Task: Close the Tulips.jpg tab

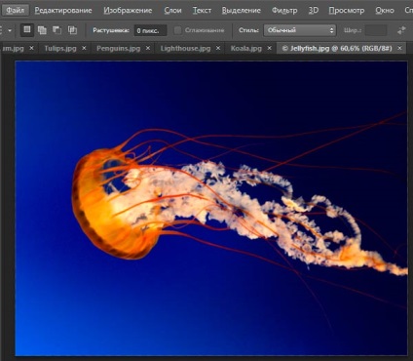Action: click(x=84, y=48)
